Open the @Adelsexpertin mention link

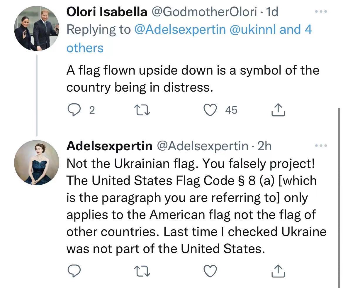point(180,30)
